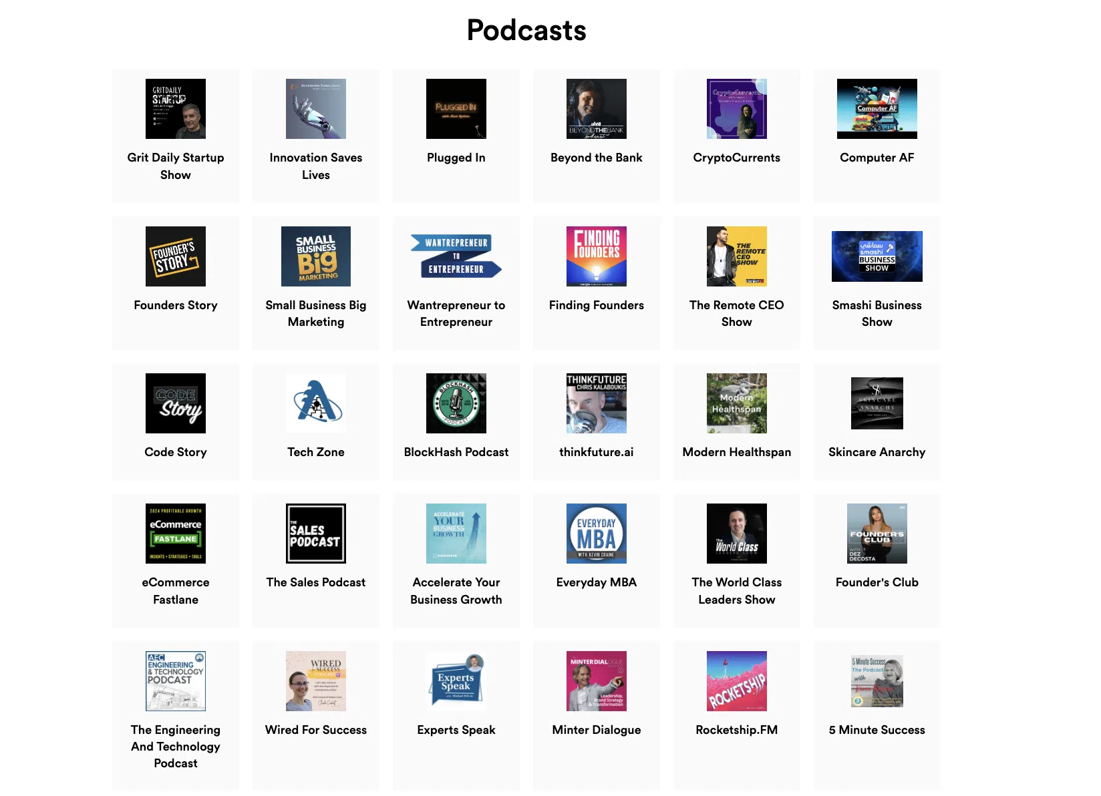This screenshot has height=796, width=1101.
Task: Click the Founder's Story logo image
Action: point(175,256)
